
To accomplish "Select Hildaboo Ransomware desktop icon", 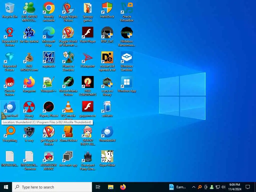I will coord(127,36).
